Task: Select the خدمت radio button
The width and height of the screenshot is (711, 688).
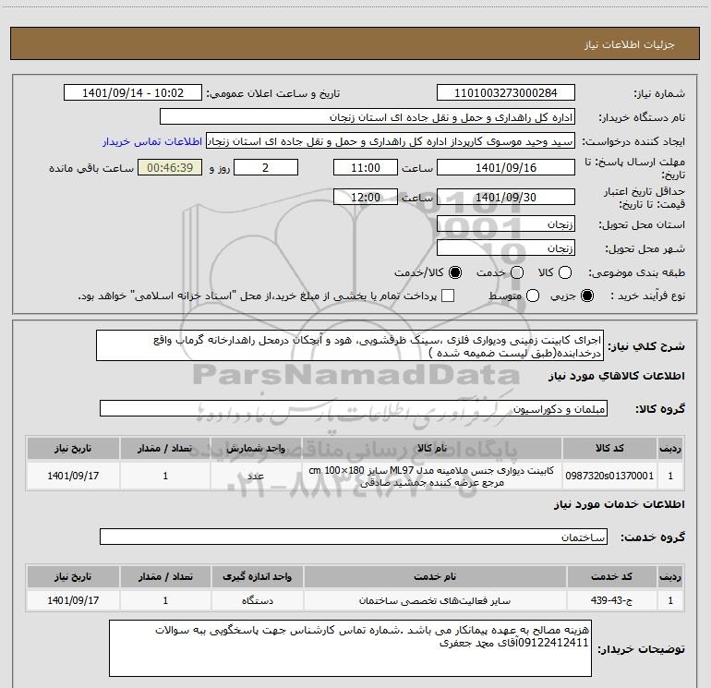Action: [517, 272]
